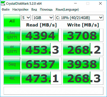Open the Язык(Language) menu
107x97 pixels.
[x=67, y=10]
